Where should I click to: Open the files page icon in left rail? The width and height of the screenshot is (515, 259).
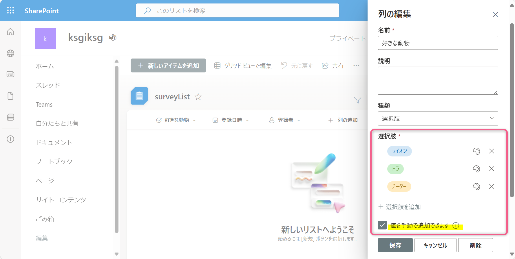coord(10,96)
